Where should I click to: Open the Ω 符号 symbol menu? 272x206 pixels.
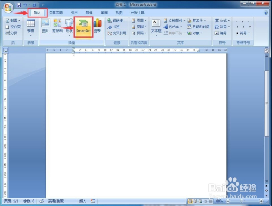[222, 27]
